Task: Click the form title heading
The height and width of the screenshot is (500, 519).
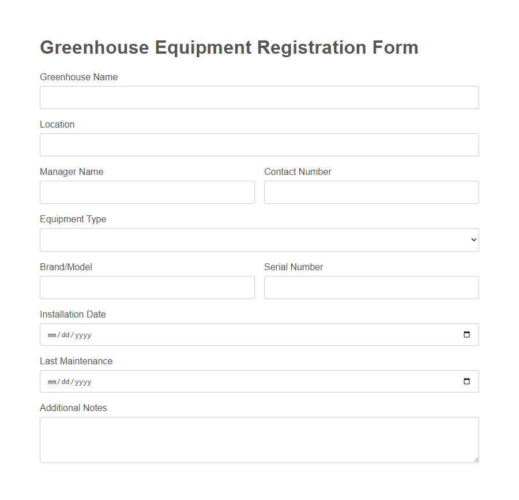Action: coord(228,47)
